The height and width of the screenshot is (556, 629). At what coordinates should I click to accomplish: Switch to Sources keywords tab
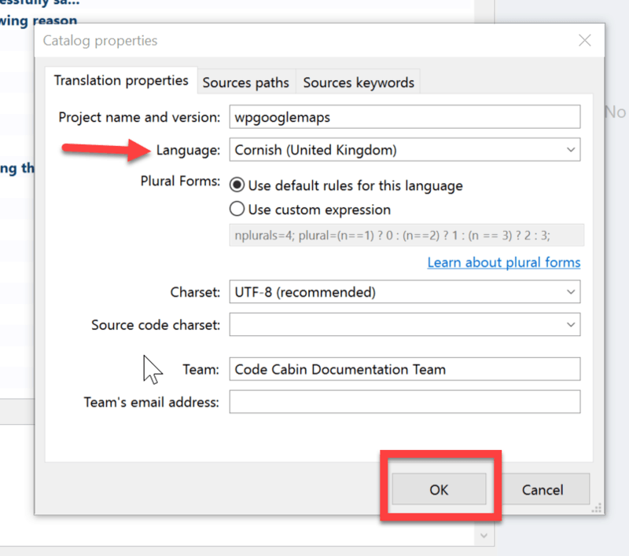[359, 82]
